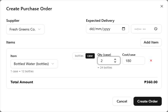Click the Add Item button
This screenshot has height=112, width=168.
[x=151, y=42]
